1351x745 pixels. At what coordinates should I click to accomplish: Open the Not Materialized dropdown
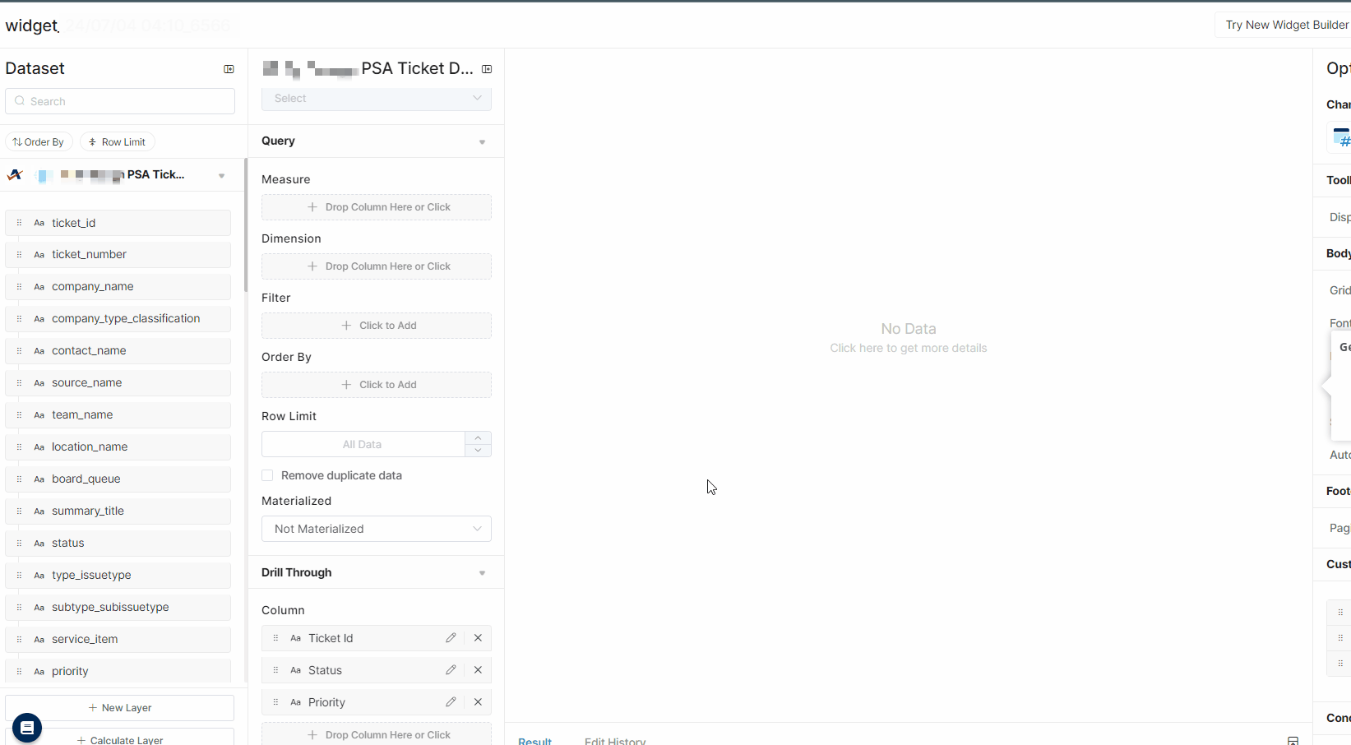point(376,529)
